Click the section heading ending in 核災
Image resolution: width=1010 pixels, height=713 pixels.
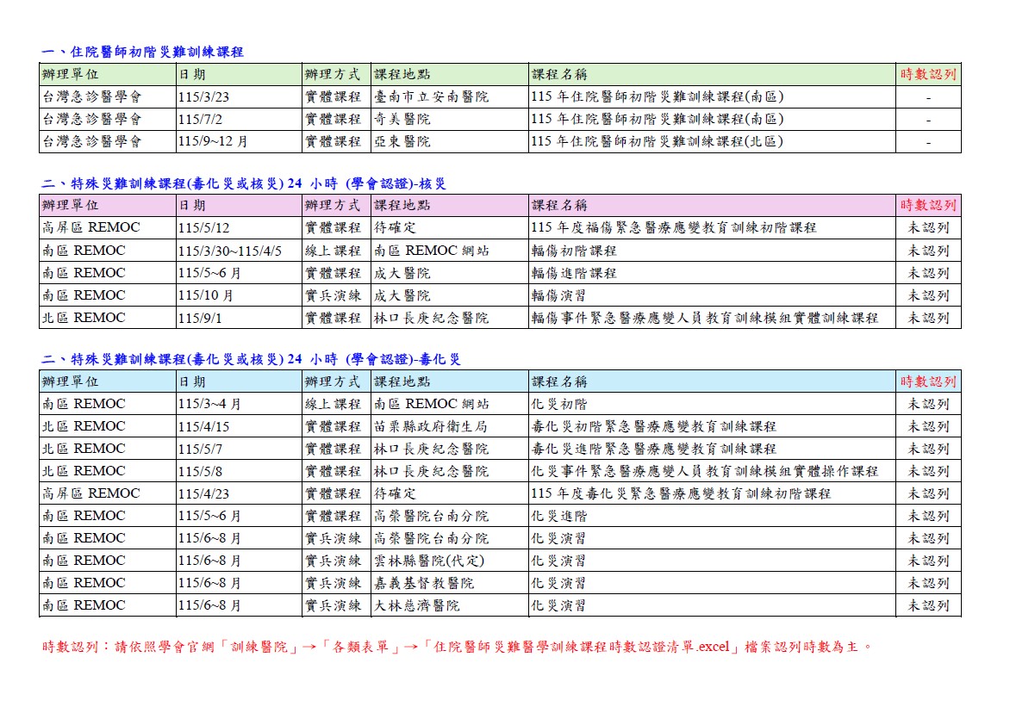pos(244,183)
